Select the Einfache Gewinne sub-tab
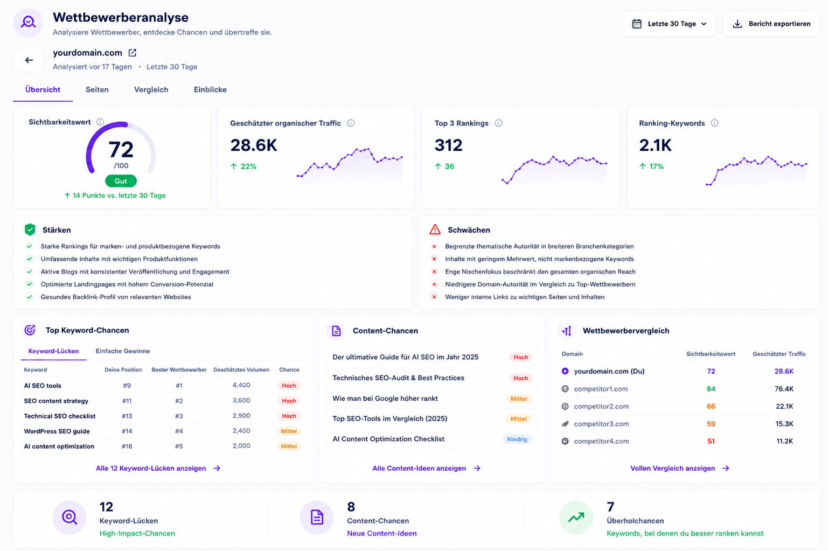 point(123,351)
